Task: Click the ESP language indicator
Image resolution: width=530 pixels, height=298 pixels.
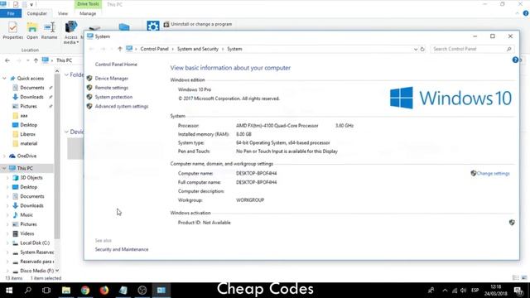Action: 475,291
